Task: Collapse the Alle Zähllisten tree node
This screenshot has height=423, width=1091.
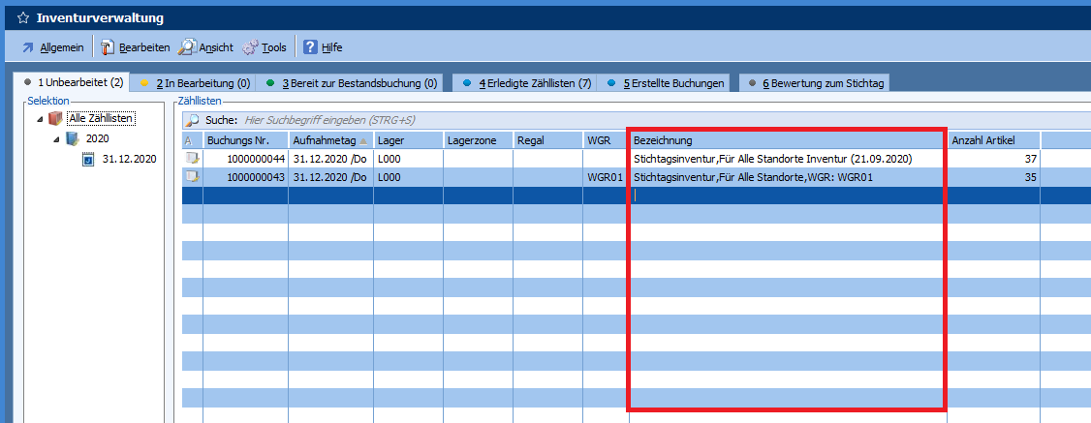Action: (x=40, y=119)
